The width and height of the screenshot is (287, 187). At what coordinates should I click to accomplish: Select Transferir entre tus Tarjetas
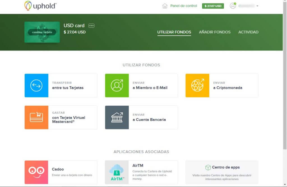coord(61,86)
